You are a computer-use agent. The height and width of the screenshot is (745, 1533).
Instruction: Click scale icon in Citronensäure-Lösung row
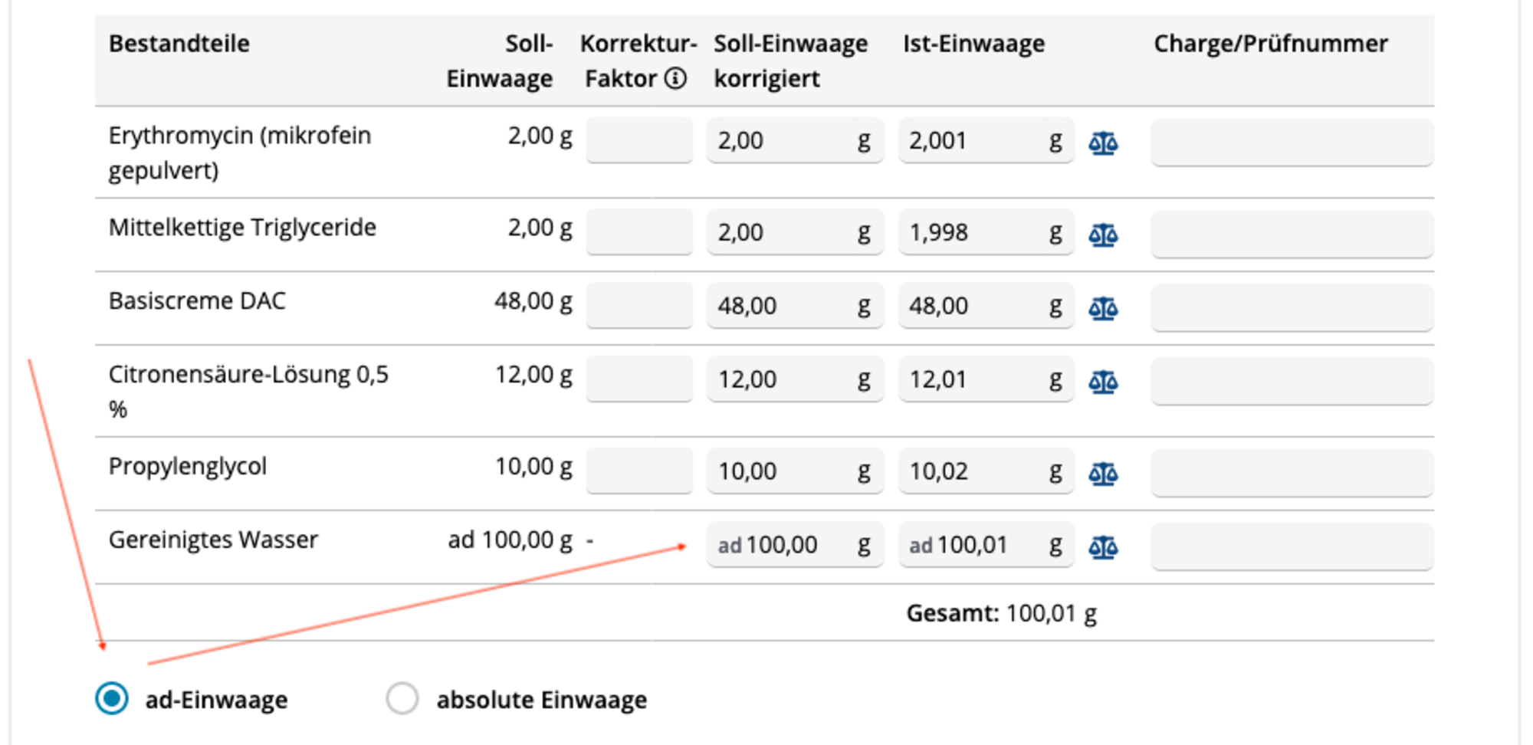[1103, 381]
